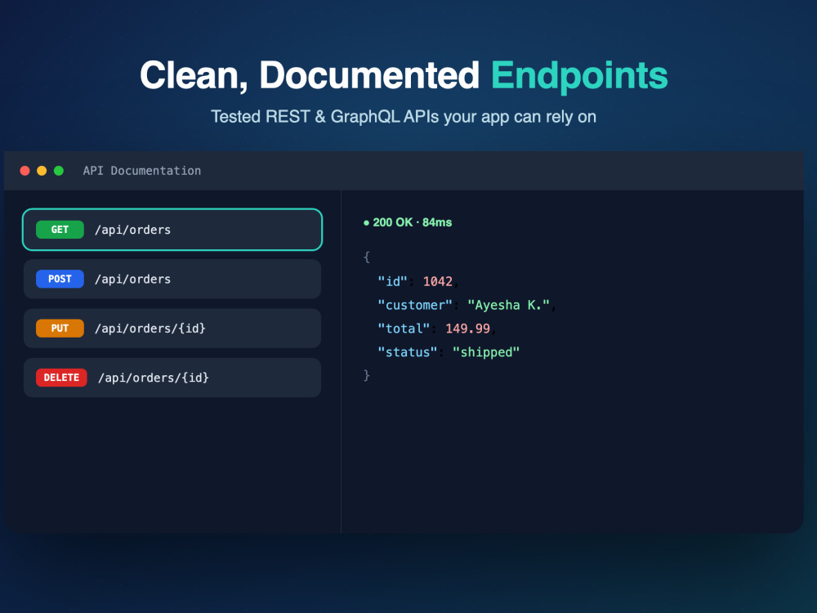Click the "status" key in JSON response
The image size is (817, 613).
(x=408, y=352)
